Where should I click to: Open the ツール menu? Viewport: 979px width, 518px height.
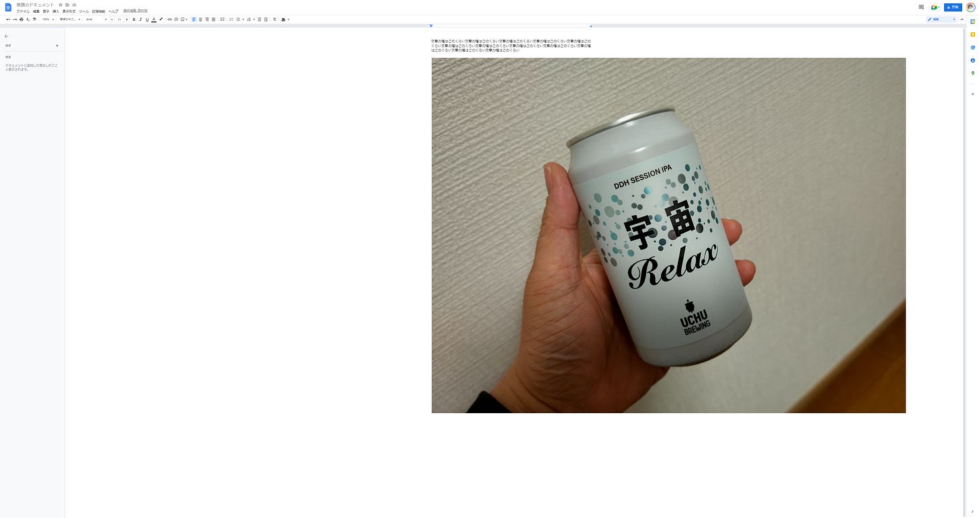pyautogui.click(x=84, y=11)
